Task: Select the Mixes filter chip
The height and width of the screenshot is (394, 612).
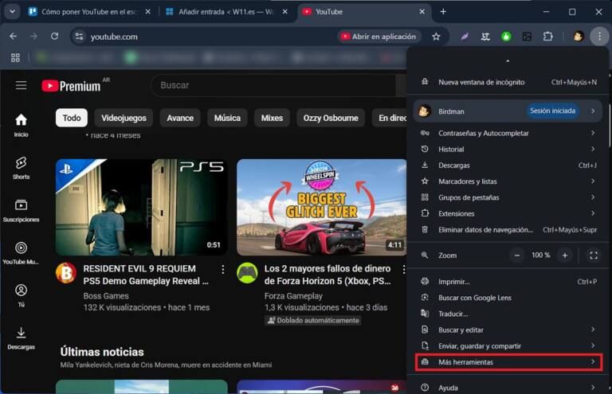Action: pos(272,118)
